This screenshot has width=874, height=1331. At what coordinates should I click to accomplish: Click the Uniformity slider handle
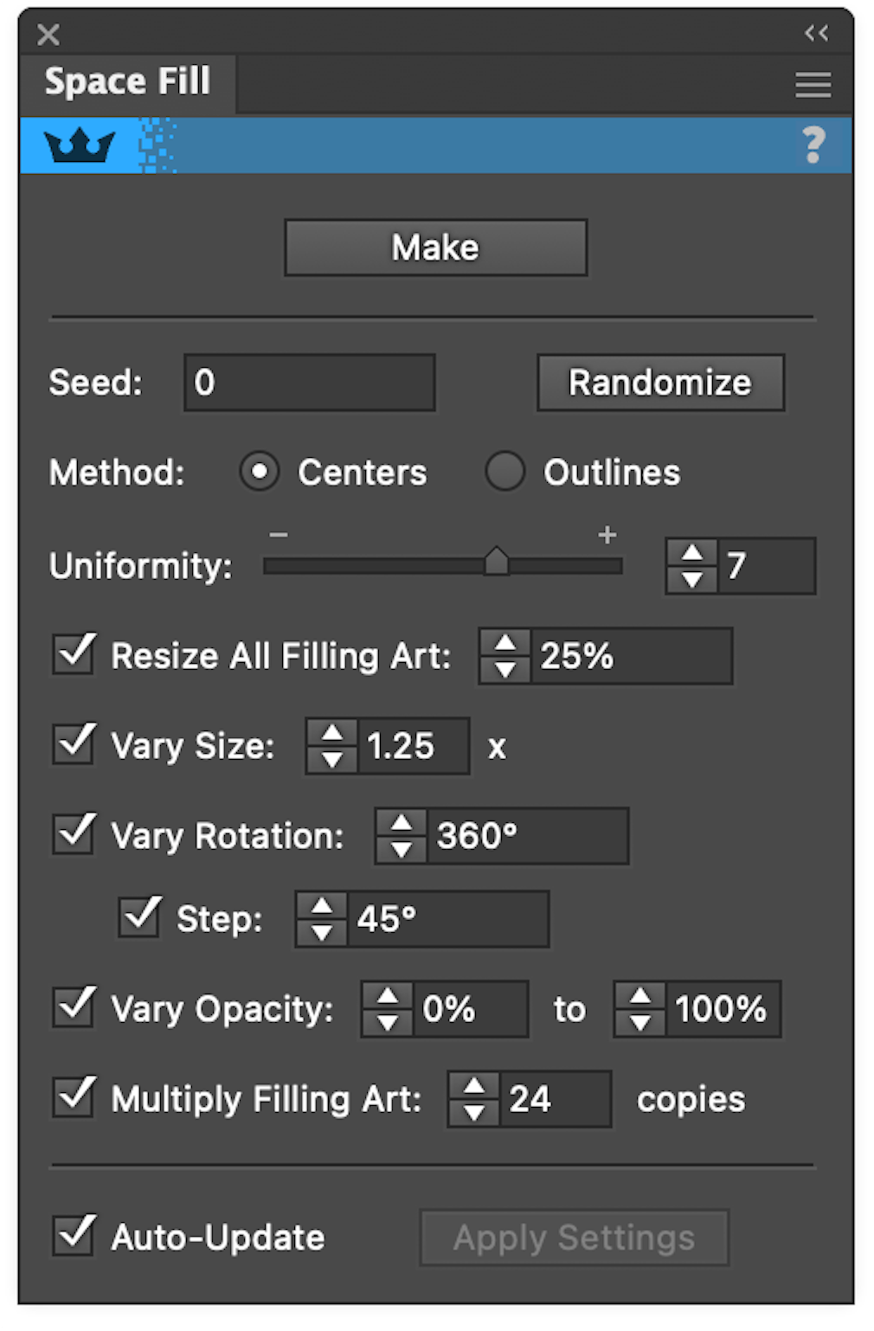[498, 561]
